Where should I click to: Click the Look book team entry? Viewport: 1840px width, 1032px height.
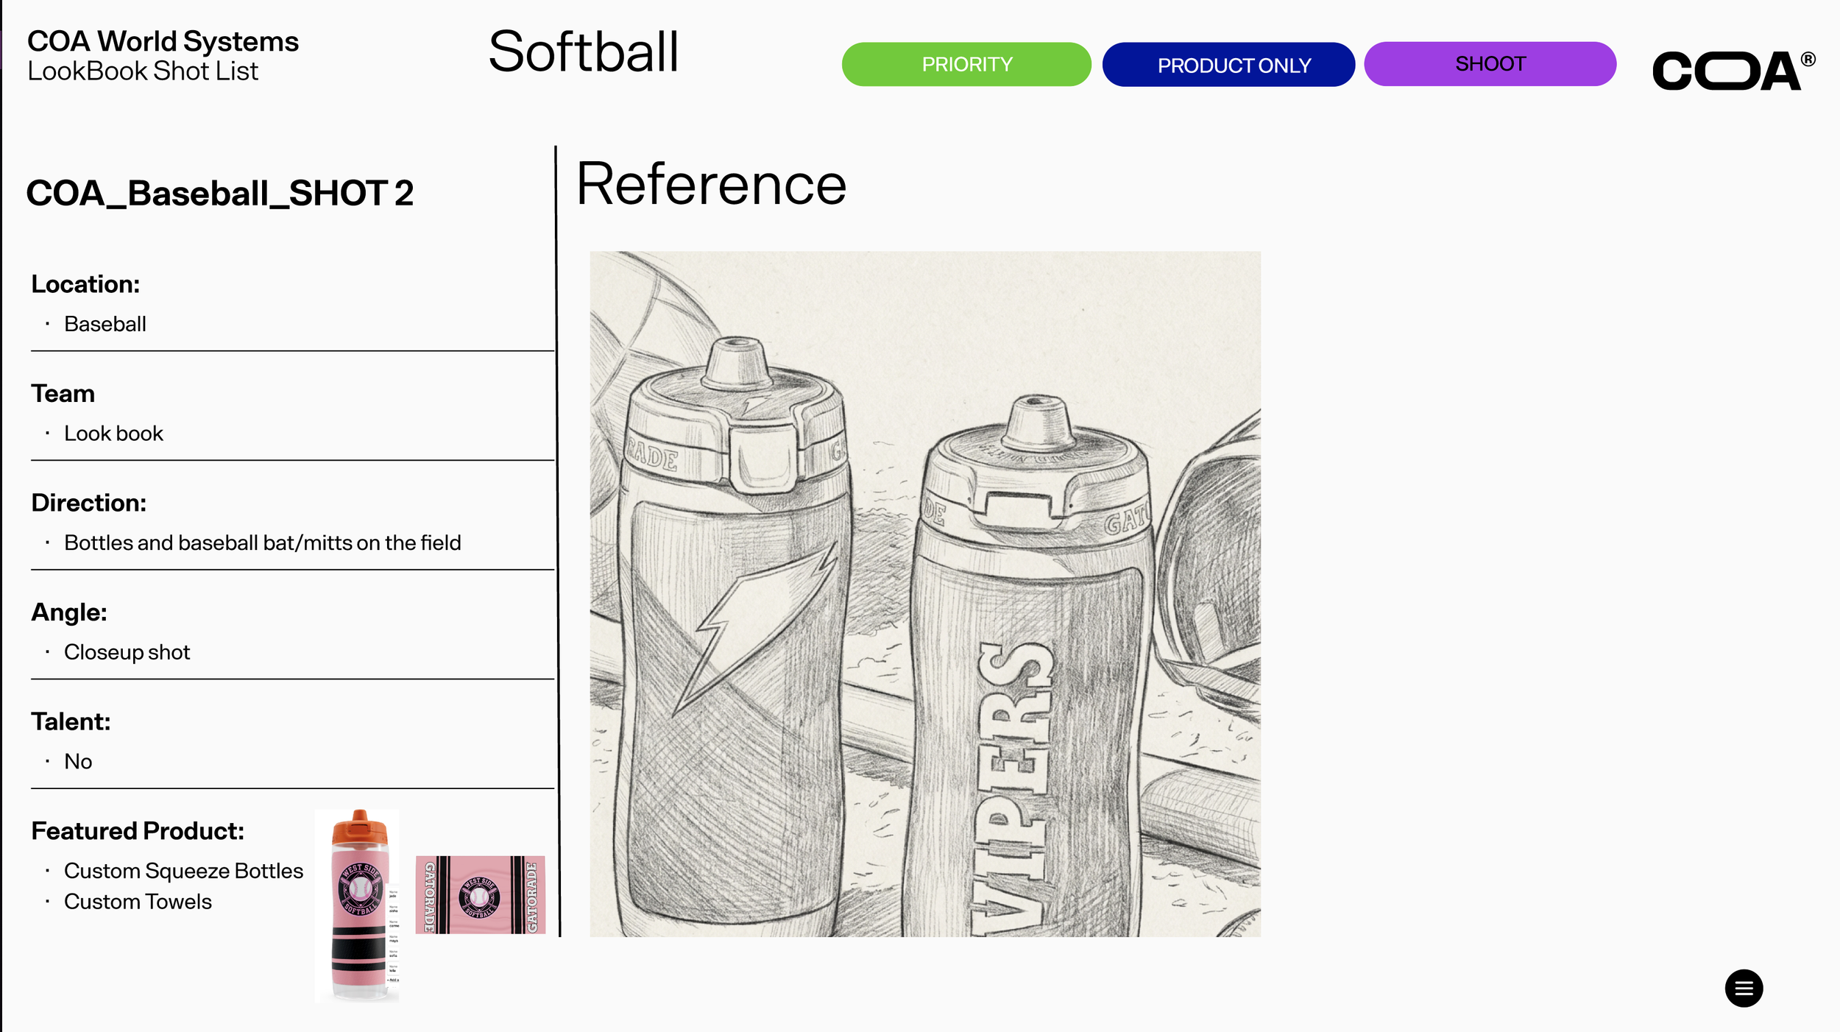pyautogui.click(x=113, y=434)
